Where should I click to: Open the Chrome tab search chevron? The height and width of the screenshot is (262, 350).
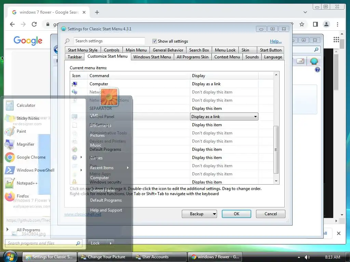pyautogui.click(x=305, y=12)
